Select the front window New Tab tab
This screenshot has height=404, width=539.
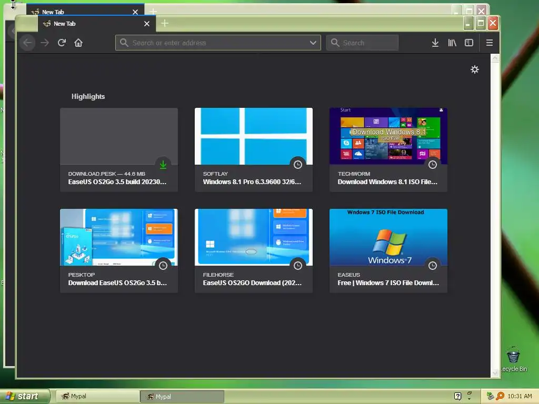(96, 24)
